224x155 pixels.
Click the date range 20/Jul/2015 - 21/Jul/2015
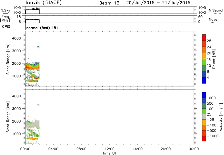[158, 3]
